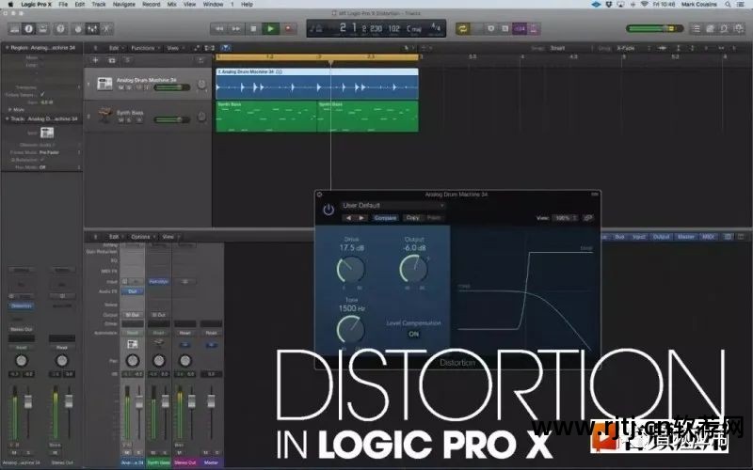Click the Input filter button in Mixer
This screenshot has height=470, width=753.
pyautogui.click(x=639, y=237)
